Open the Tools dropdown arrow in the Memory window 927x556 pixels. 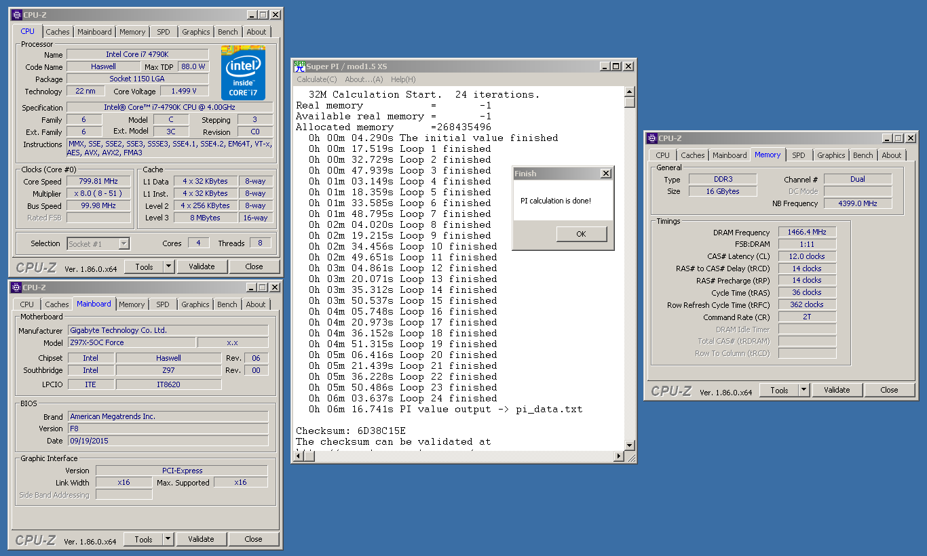click(x=804, y=390)
